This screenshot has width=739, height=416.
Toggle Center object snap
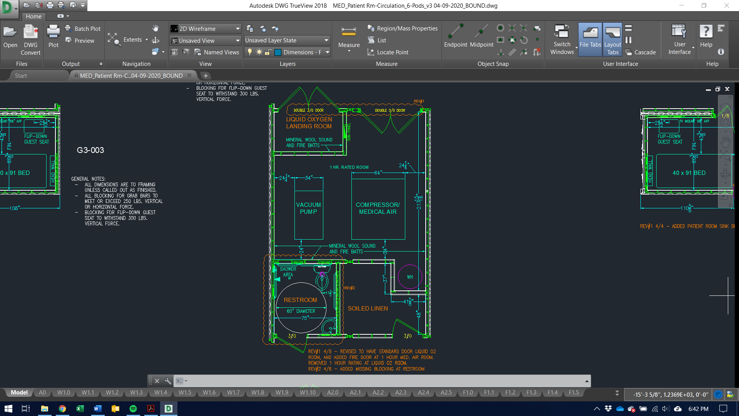(500, 28)
